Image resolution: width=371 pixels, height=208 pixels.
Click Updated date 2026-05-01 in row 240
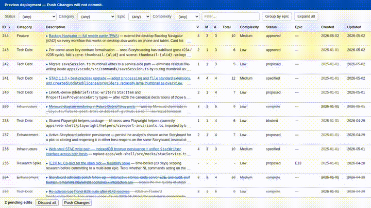point(356,92)
